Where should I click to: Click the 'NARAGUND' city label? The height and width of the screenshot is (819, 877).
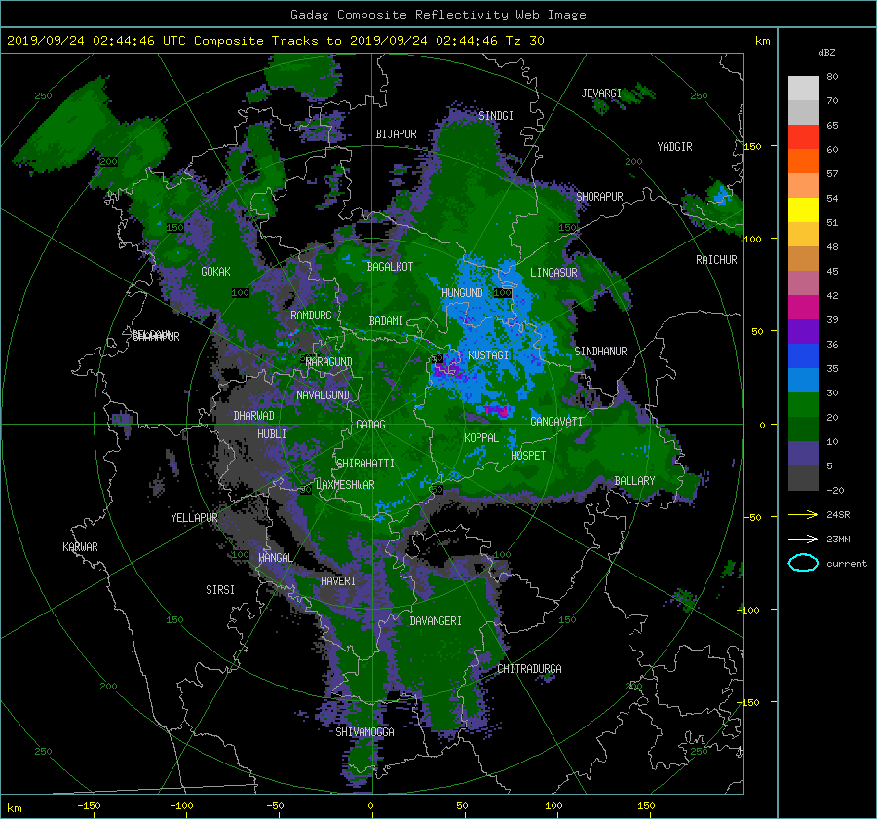pyautogui.click(x=329, y=362)
